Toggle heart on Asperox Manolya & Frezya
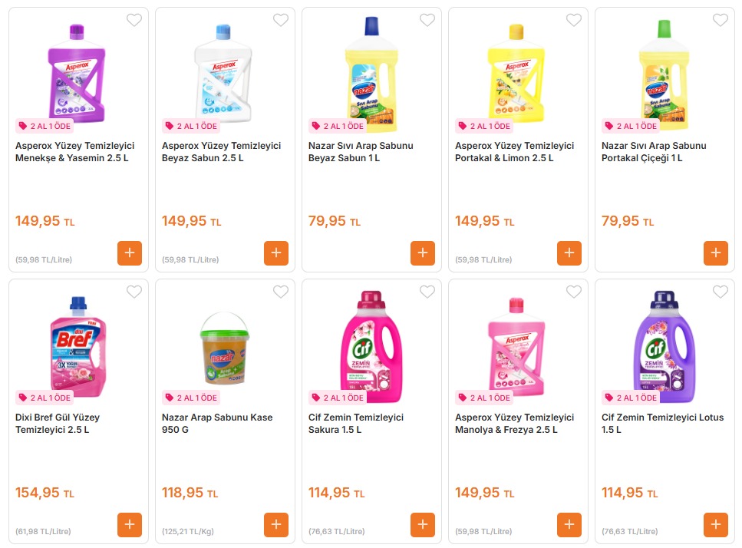Viewport: 742px width, 548px height. (x=574, y=292)
